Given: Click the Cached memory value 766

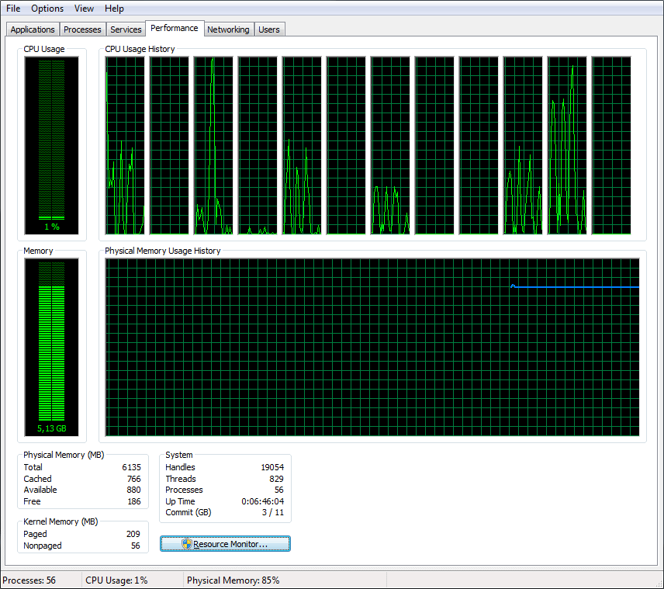Looking at the screenshot, I should tap(134, 479).
